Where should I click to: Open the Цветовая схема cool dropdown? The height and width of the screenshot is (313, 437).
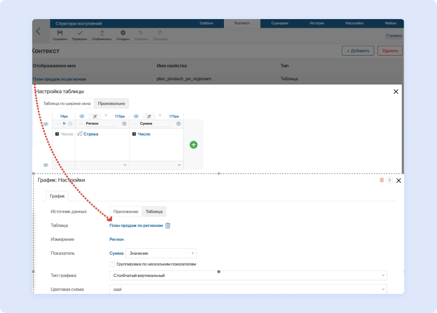click(248, 290)
